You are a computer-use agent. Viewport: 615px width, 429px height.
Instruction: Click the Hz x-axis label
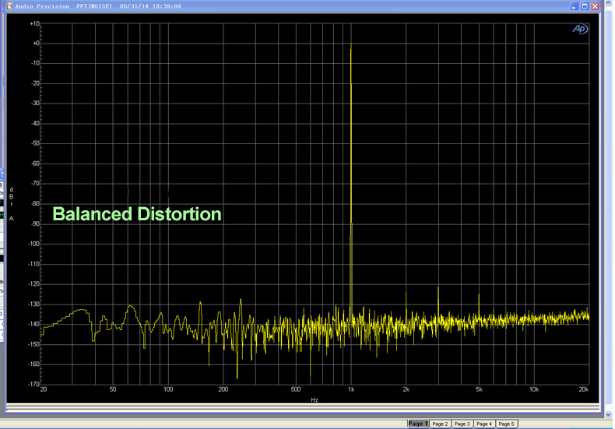coord(315,400)
